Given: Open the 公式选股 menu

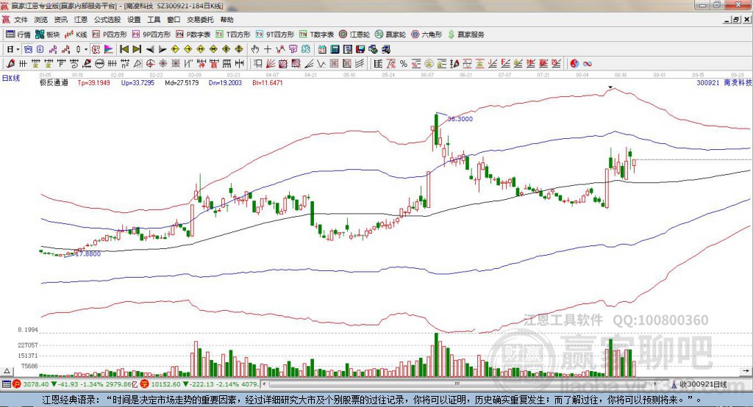Looking at the screenshot, I should click(x=107, y=20).
